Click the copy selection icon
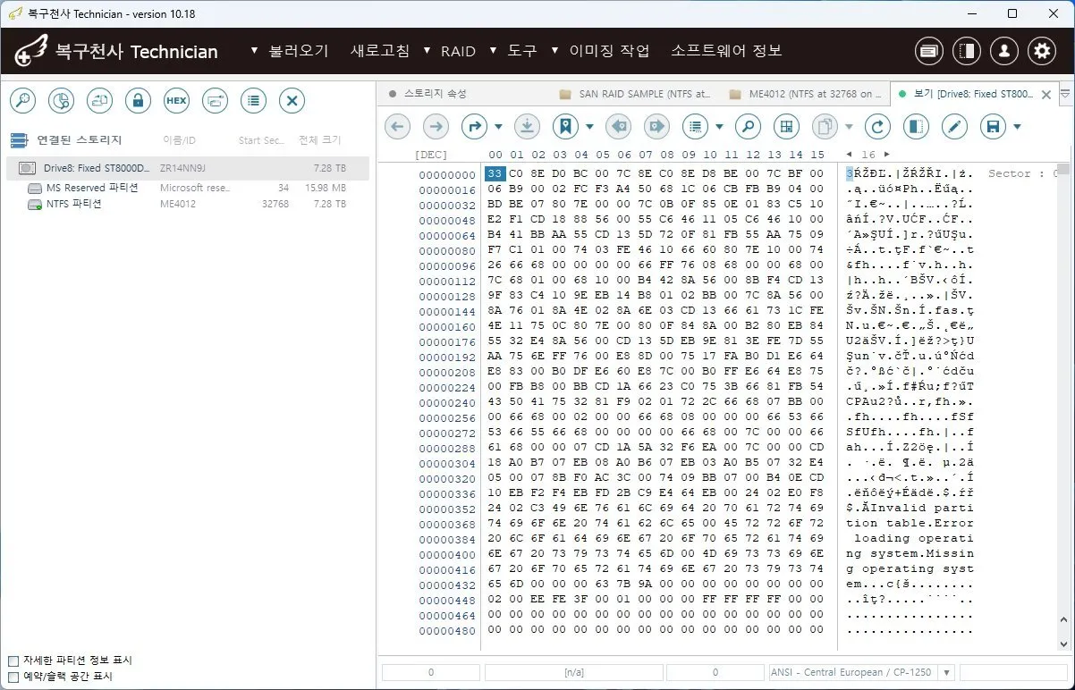The width and height of the screenshot is (1075, 690). tap(825, 127)
